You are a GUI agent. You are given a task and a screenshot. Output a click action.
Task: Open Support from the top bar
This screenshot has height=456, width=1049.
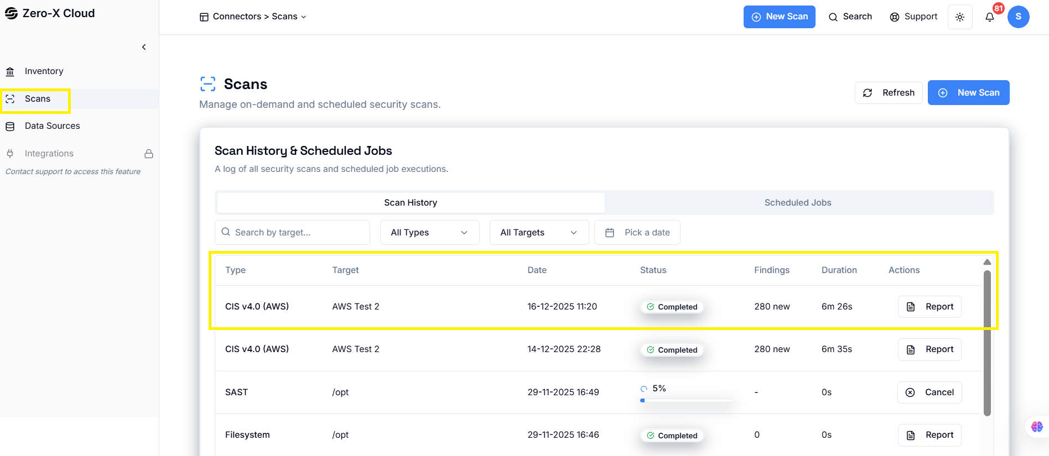coord(913,17)
